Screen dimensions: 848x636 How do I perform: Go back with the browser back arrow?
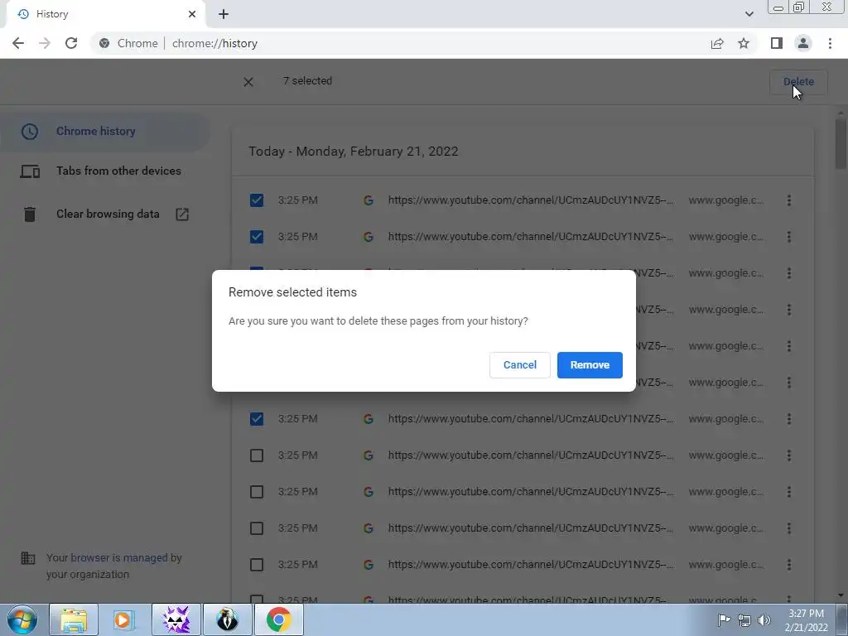click(x=18, y=43)
